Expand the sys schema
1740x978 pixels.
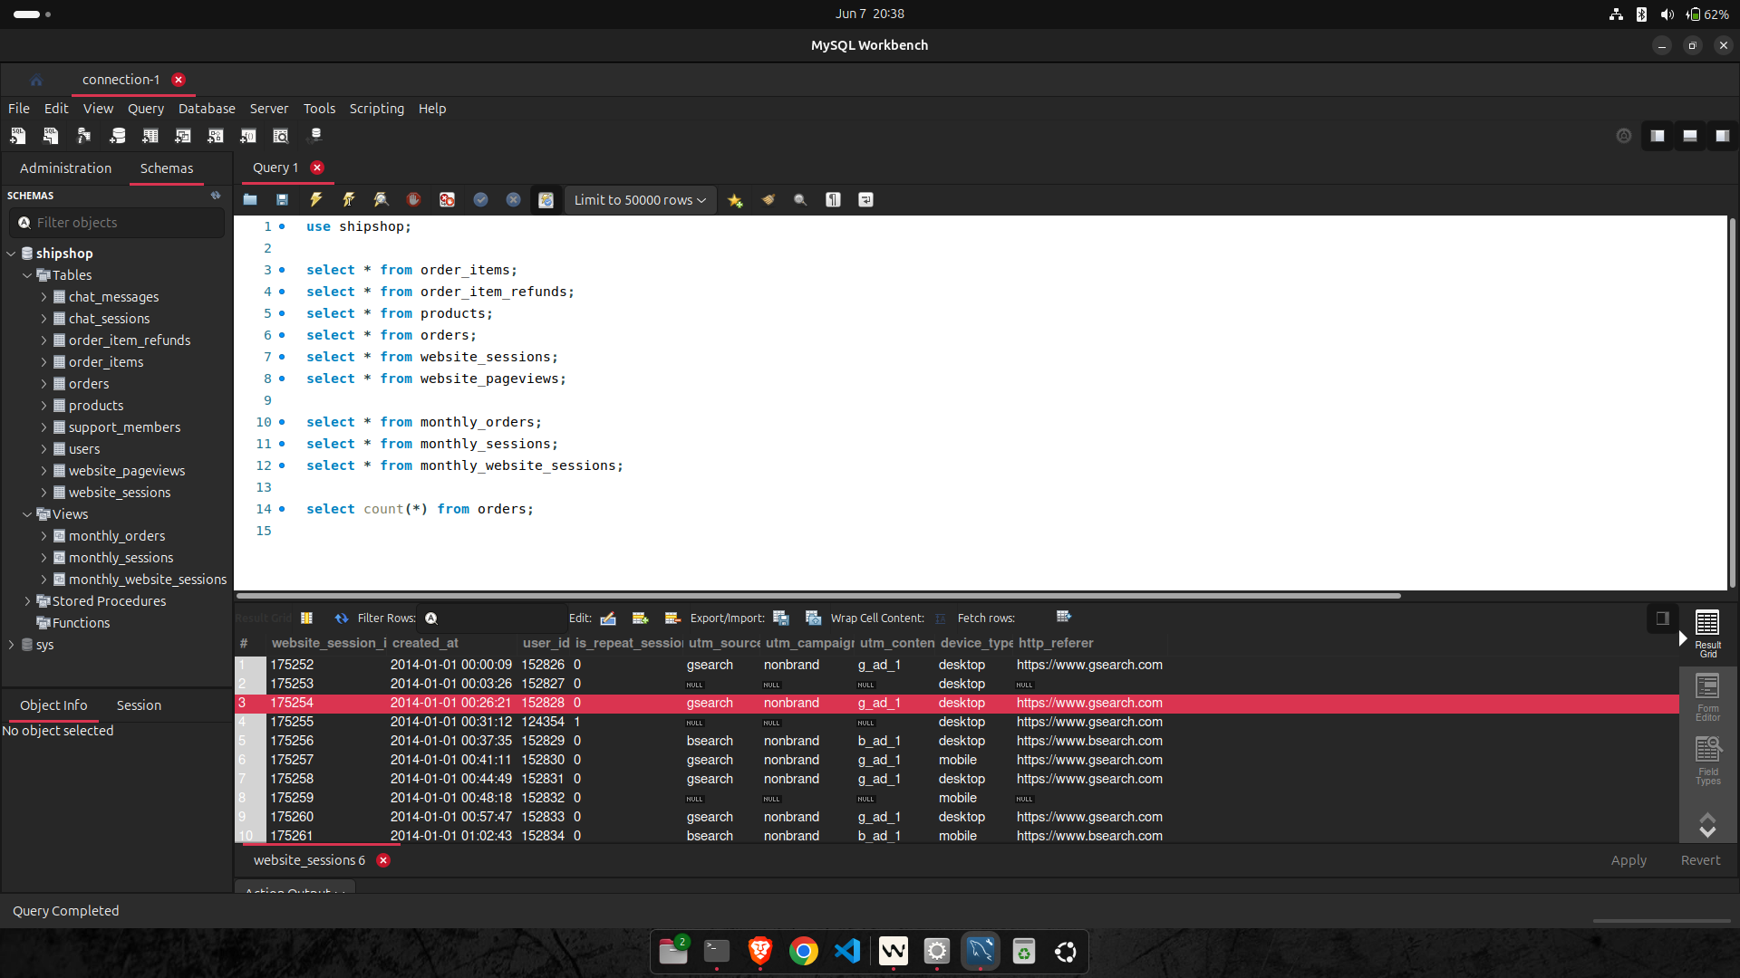pos(11,645)
